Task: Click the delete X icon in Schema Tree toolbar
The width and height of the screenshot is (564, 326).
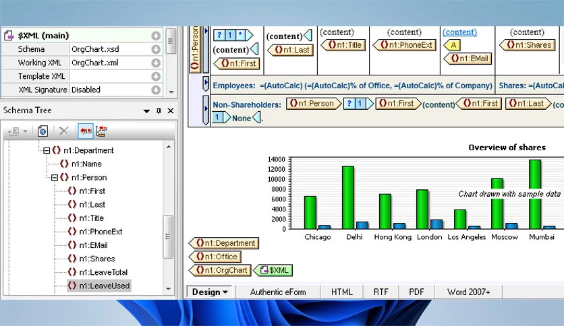Action: tap(63, 131)
